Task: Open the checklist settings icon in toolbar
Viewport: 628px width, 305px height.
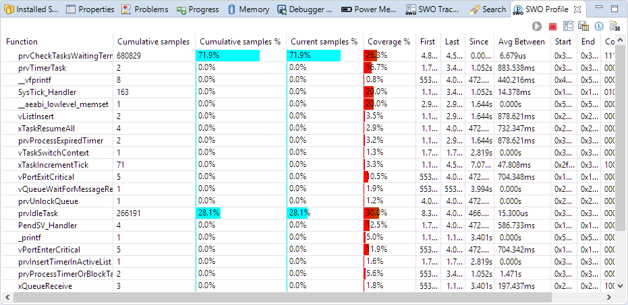Action: pos(568,26)
